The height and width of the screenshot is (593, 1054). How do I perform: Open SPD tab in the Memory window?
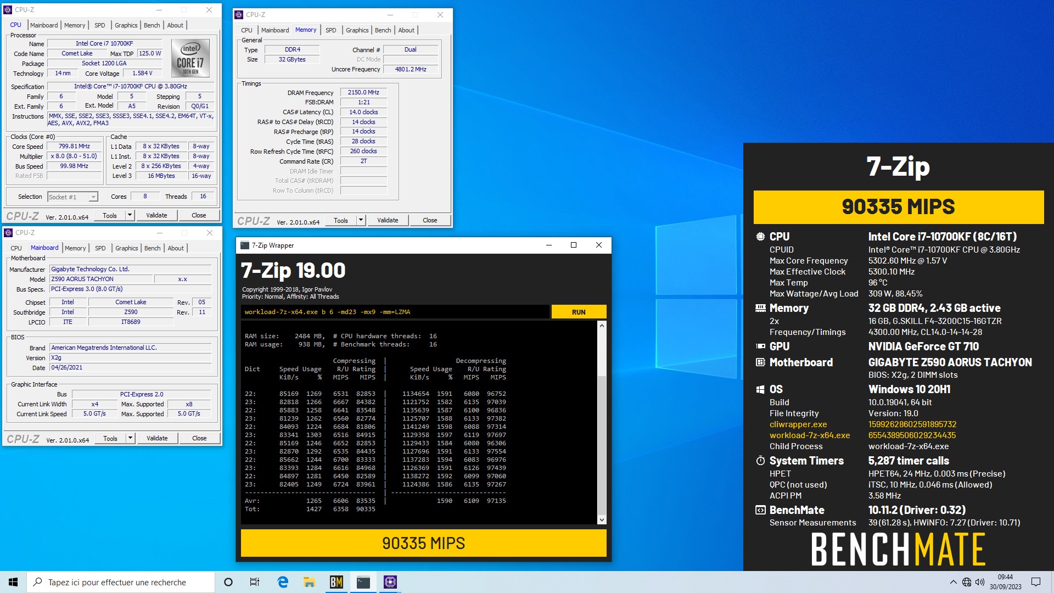330,30
